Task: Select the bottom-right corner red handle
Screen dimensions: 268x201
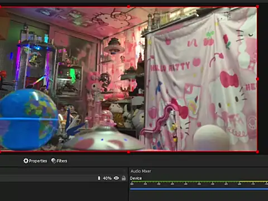Action: (257, 152)
